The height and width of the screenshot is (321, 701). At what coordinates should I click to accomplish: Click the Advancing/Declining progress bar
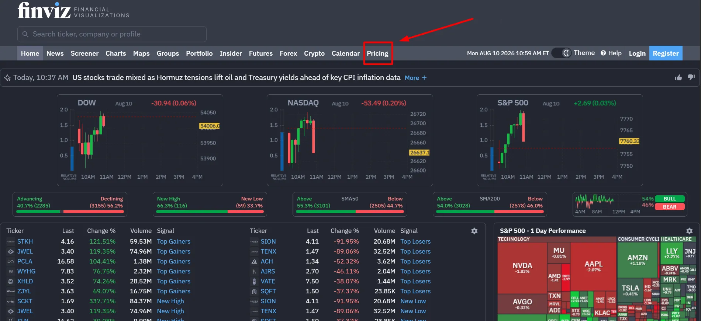(x=70, y=212)
